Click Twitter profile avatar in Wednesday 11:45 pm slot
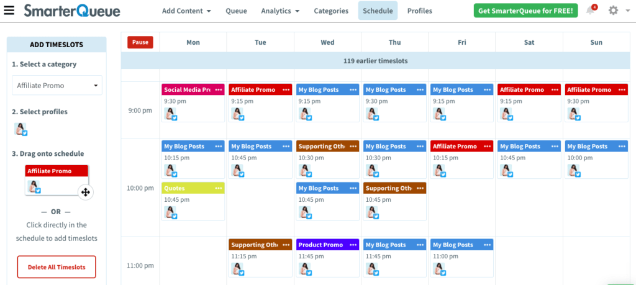 (305, 269)
